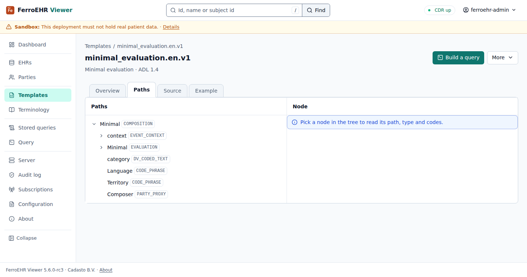
Task: Open the More dropdown menu
Action: point(502,58)
